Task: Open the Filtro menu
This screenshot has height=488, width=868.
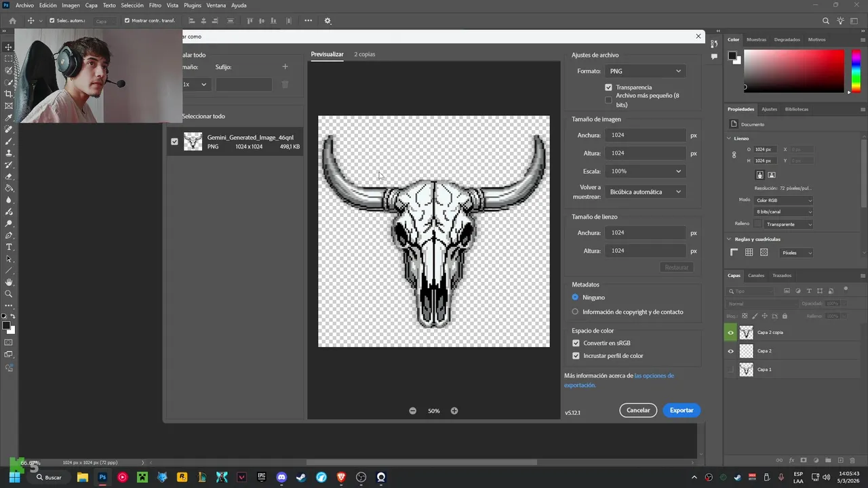Action: pos(155,5)
